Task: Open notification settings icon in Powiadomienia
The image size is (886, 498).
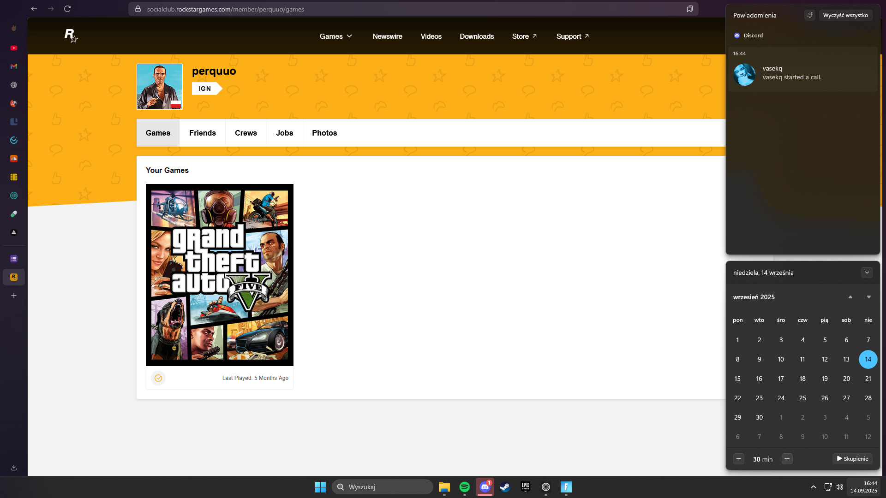Action: [810, 15]
